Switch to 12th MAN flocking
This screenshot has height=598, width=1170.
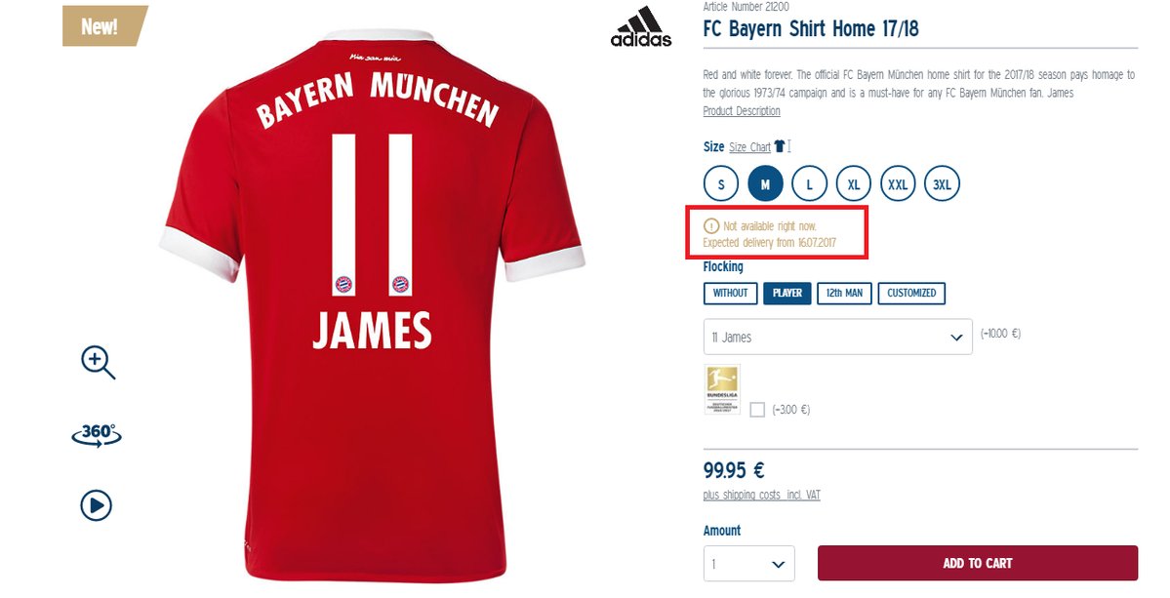[x=844, y=293]
